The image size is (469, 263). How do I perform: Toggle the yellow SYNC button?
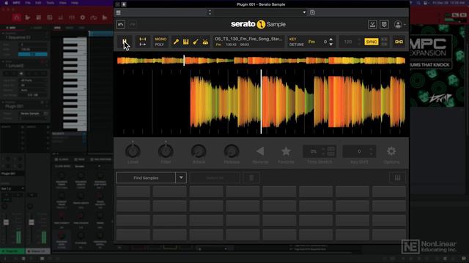tap(372, 42)
